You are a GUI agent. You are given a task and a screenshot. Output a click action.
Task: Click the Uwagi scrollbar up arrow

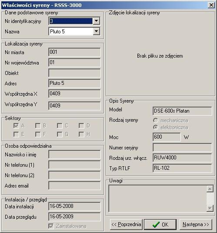[x=210, y=189]
